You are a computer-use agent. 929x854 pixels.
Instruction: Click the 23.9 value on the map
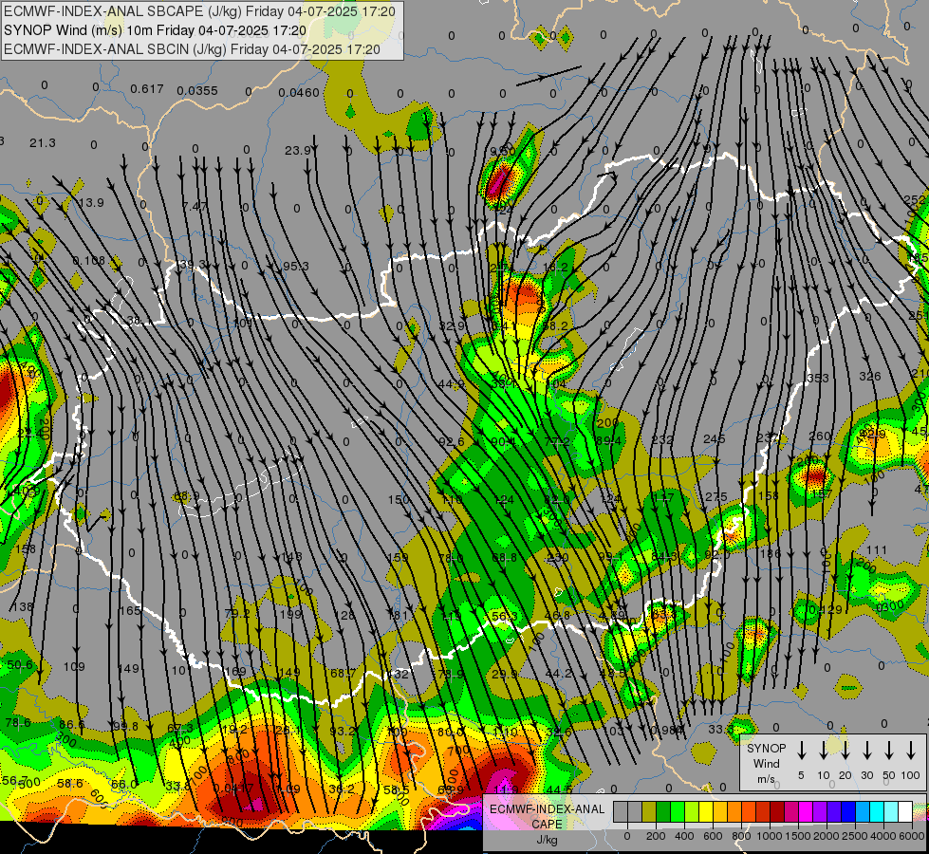[x=297, y=151]
